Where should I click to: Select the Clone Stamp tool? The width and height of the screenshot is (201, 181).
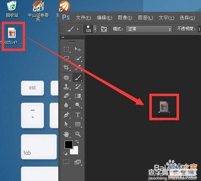pos(66,87)
